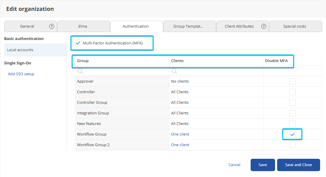Screen dimensions: 326x177
Task: Open help icon on General tab
Action: point(52,26)
